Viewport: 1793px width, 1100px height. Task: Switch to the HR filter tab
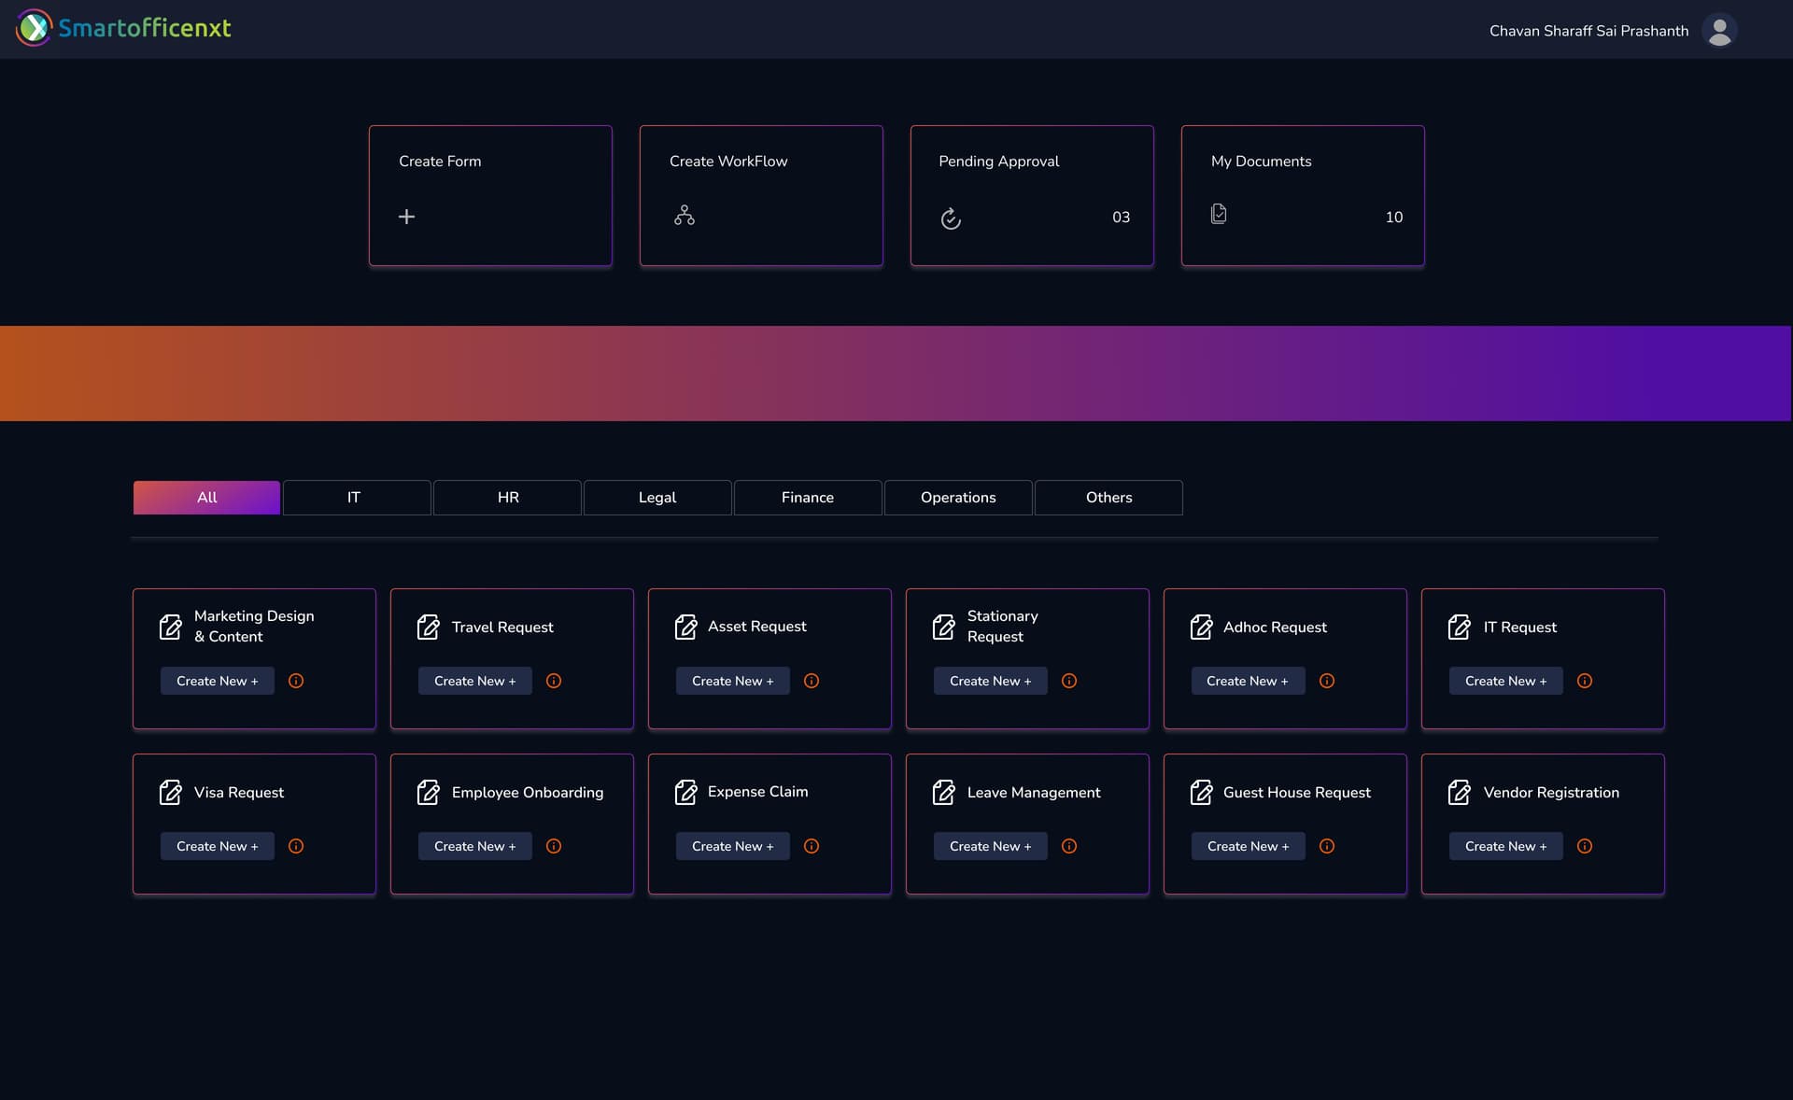pos(507,497)
